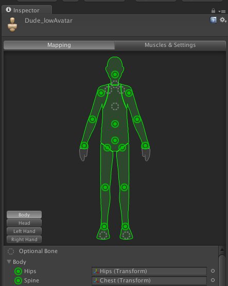This screenshot has width=228, height=286.
Task: Click the Chest (Transform) object field
Action: click(x=149, y=280)
